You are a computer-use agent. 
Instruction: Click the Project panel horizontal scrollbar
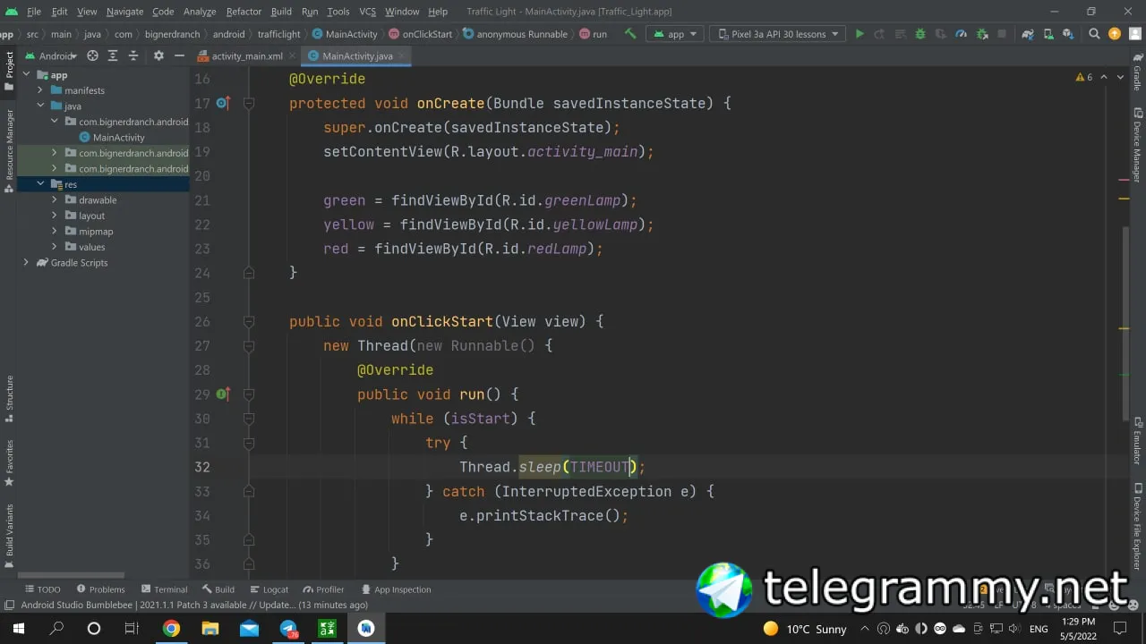(x=72, y=575)
